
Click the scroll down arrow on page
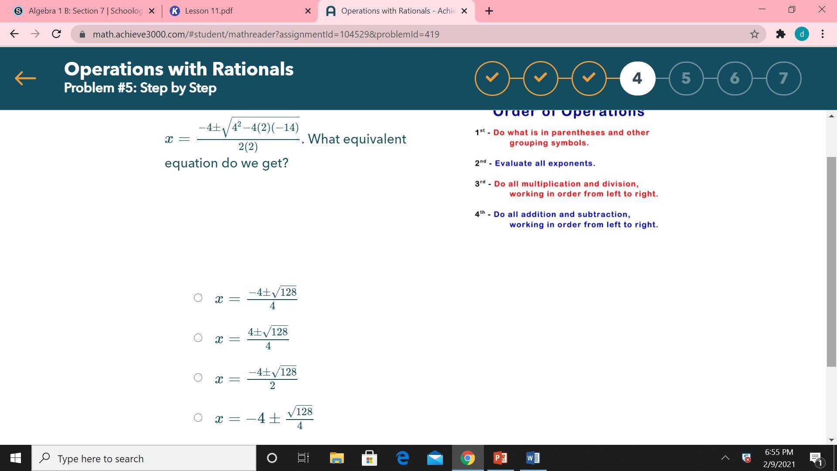click(x=831, y=440)
